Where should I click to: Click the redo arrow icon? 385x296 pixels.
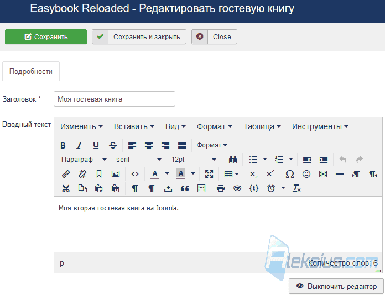click(x=360, y=160)
